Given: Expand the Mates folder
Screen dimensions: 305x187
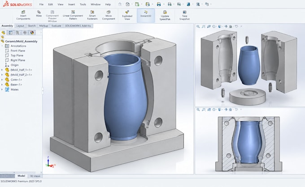Looking at the screenshot, I should tap(2, 89).
